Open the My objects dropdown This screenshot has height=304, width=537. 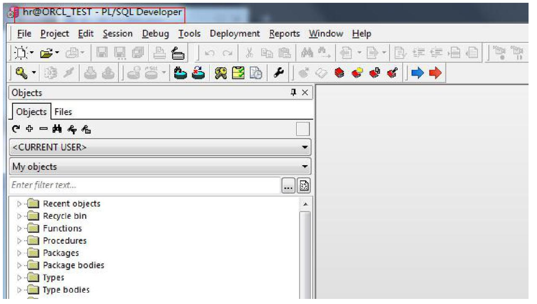(x=160, y=167)
